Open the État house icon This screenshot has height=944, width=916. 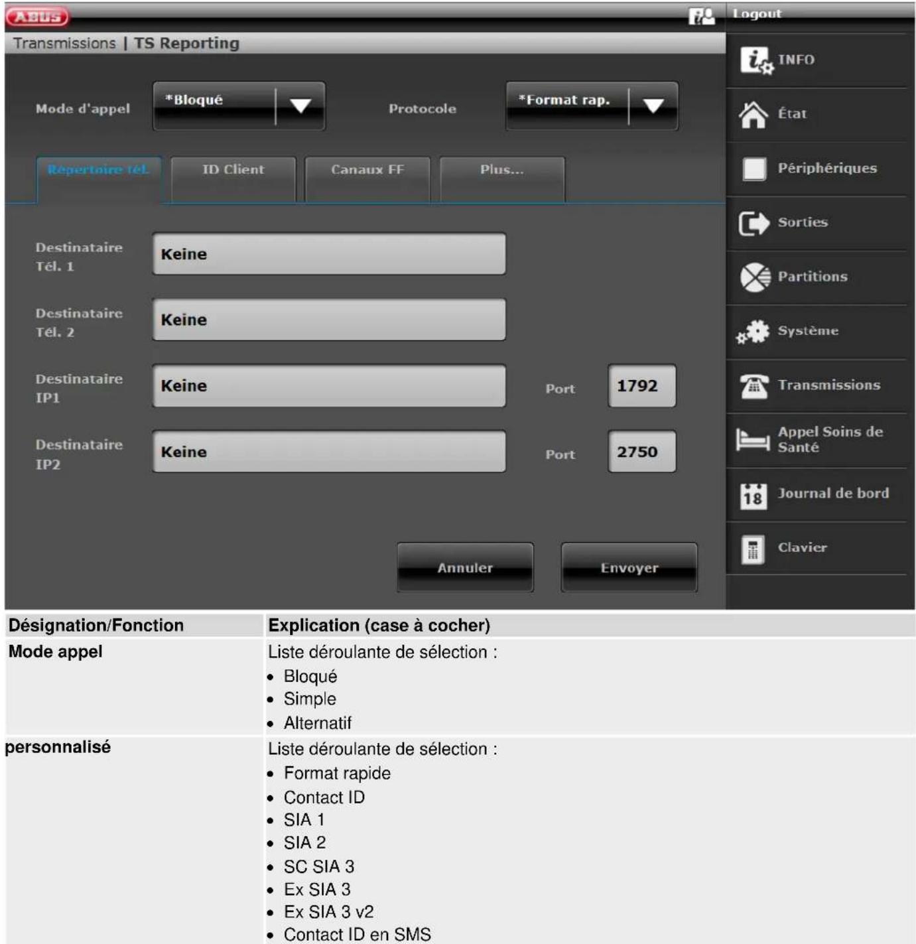click(753, 114)
